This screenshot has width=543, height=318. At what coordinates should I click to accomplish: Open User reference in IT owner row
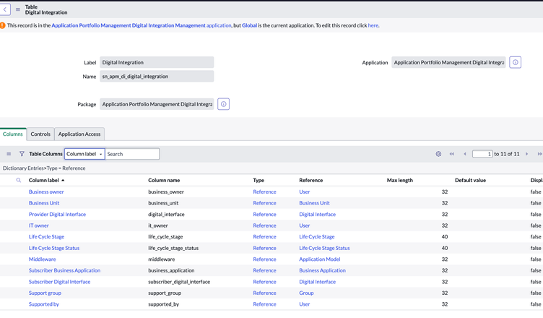tap(305, 225)
